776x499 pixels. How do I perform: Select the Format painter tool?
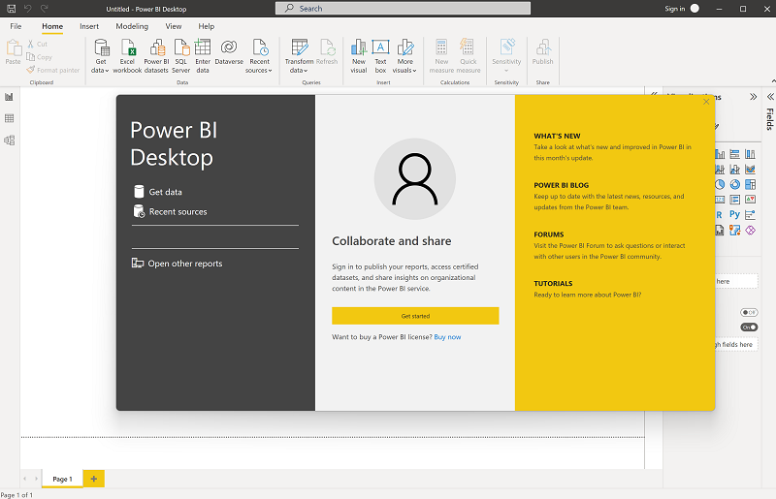pos(53,70)
